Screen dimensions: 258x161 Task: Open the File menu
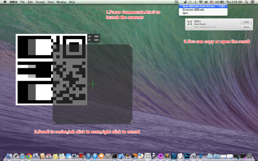tap(22, 2)
